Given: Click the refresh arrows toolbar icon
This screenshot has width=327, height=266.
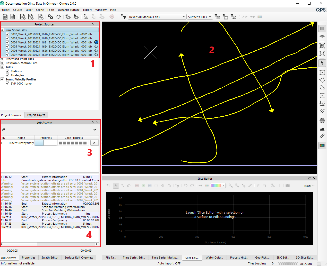Looking at the screenshot, I should click(58, 17).
